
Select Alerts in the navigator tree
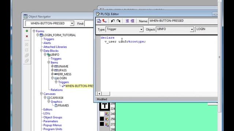pos(47,43)
